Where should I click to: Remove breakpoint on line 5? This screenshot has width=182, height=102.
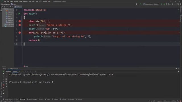click(20, 25)
